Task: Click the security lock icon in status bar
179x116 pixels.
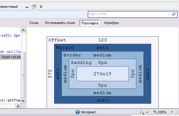Action: tap(142, 112)
